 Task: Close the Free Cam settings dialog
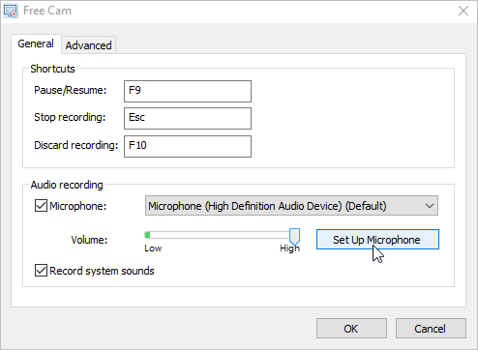463,11
